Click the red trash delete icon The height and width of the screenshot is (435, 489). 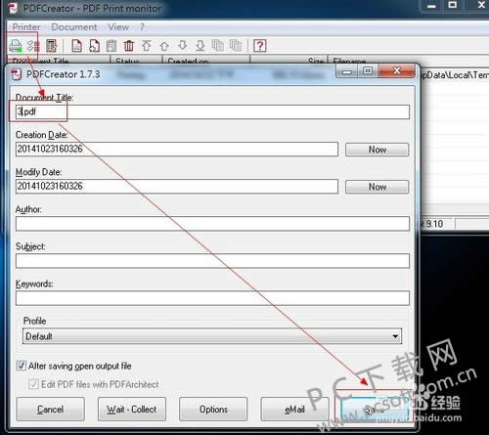[x=129, y=46]
